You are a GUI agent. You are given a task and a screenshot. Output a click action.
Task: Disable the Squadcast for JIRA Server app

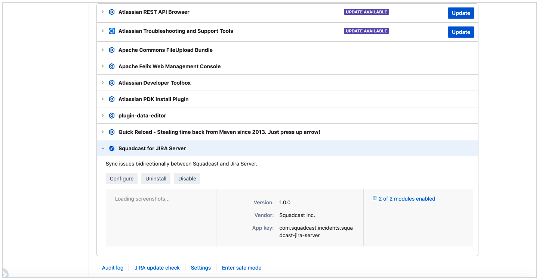click(187, 179)
